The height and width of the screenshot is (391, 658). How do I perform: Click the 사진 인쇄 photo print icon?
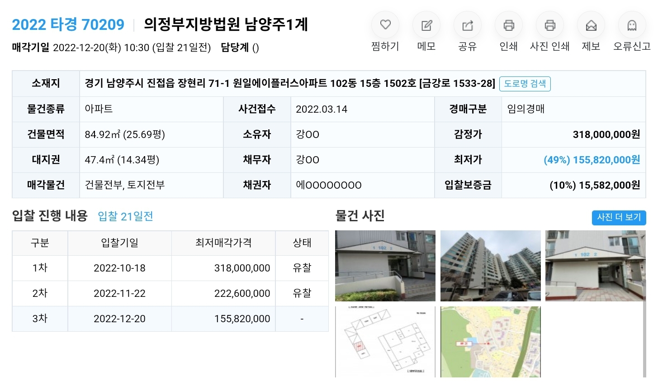pyautogui.click(x=550, y=25)
